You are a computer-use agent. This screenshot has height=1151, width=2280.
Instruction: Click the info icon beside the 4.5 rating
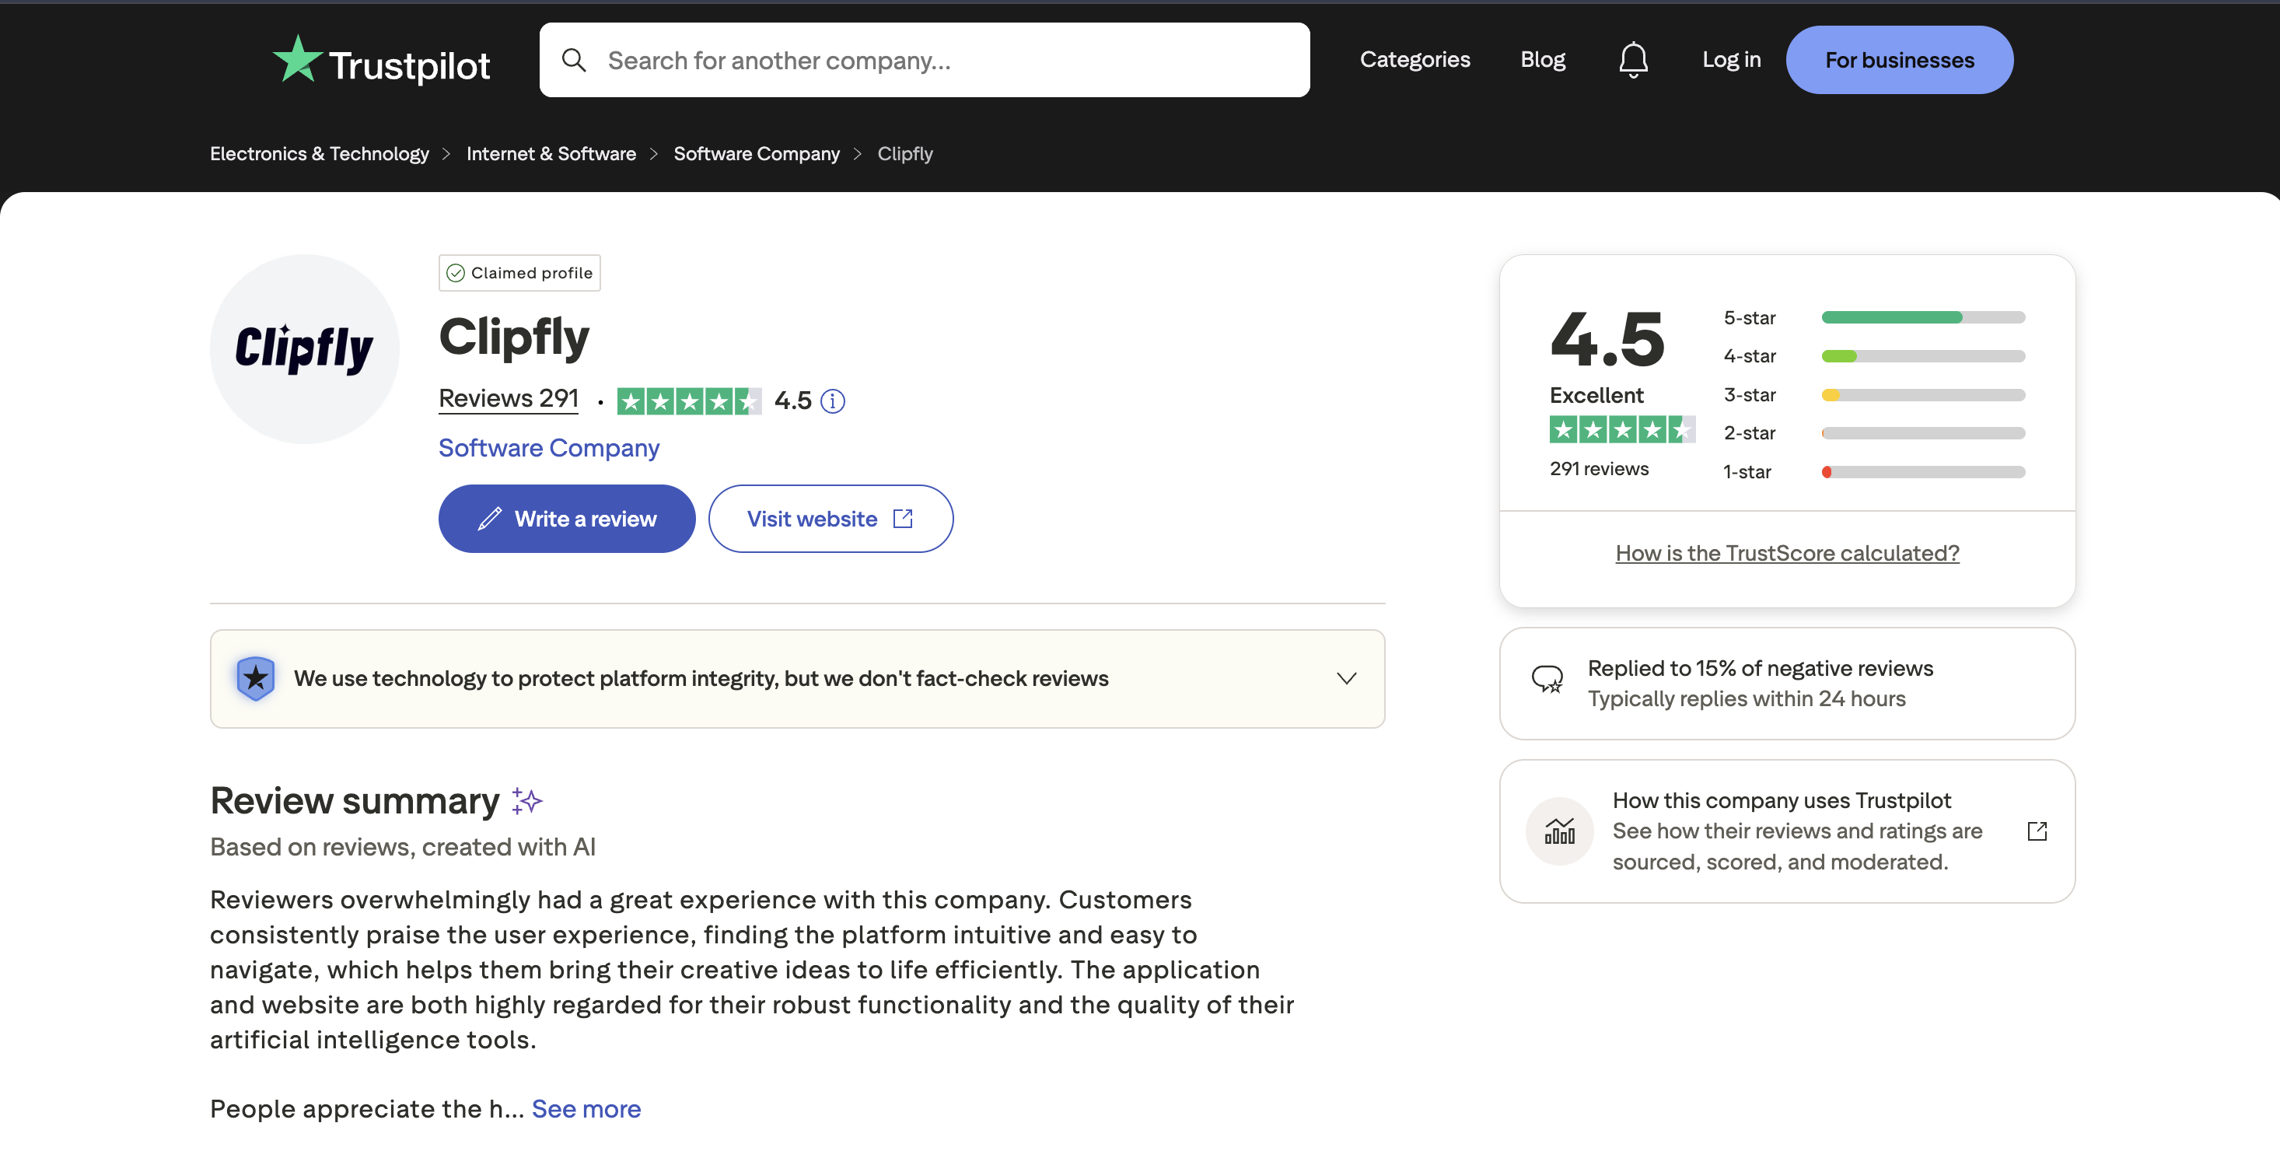832,401
